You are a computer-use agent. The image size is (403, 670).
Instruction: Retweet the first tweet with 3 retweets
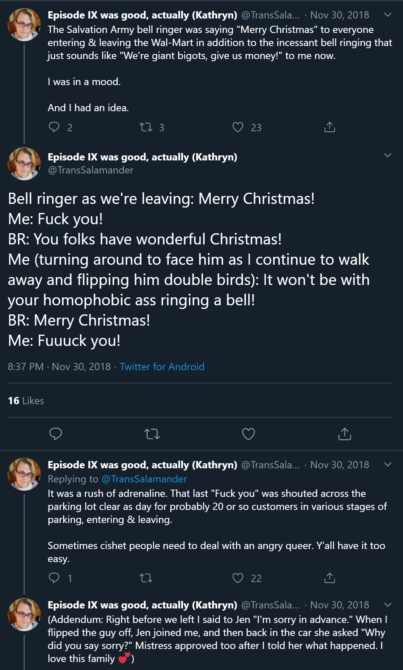point(146,127)
